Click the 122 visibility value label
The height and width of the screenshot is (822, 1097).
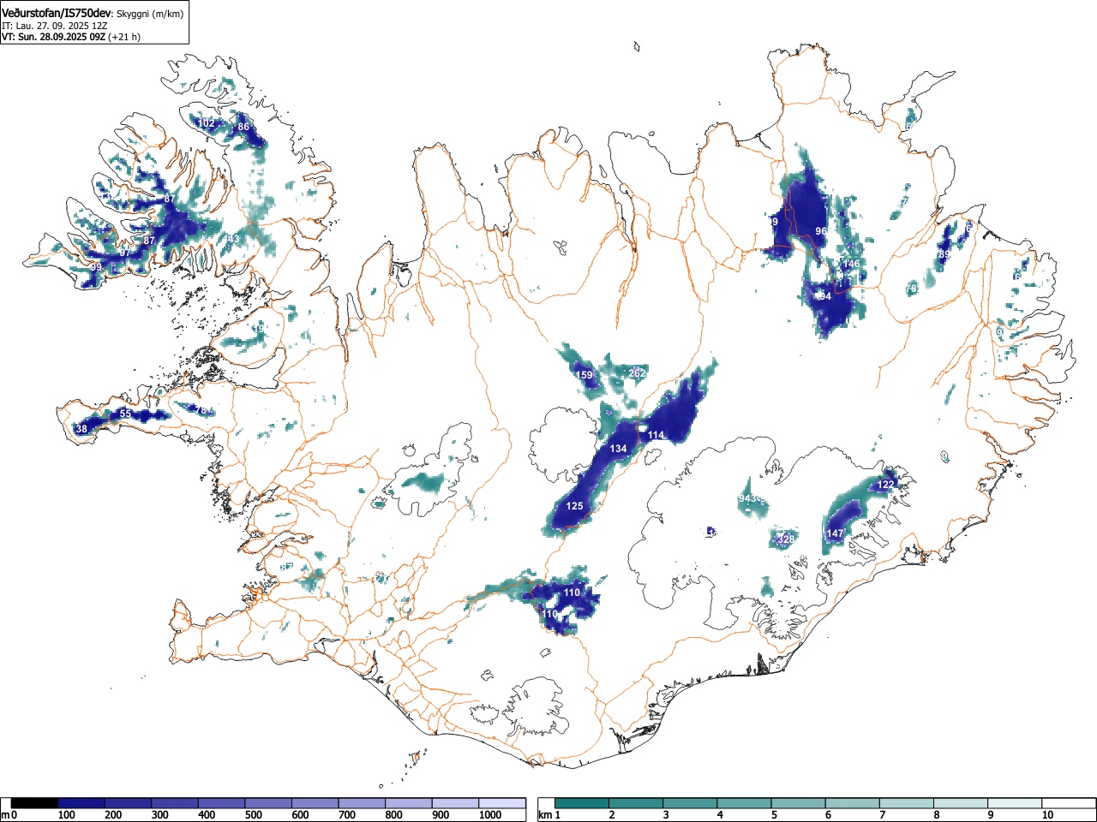click(x=885, y=485)
